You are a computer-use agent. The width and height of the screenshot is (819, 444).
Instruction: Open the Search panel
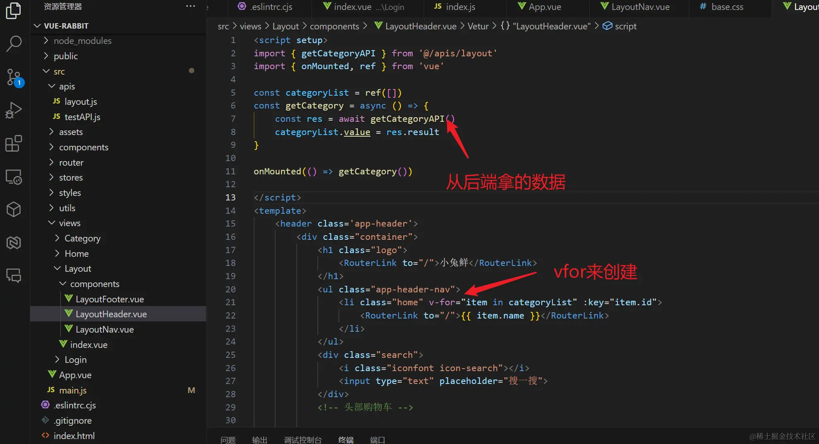(x=14, y=43)
